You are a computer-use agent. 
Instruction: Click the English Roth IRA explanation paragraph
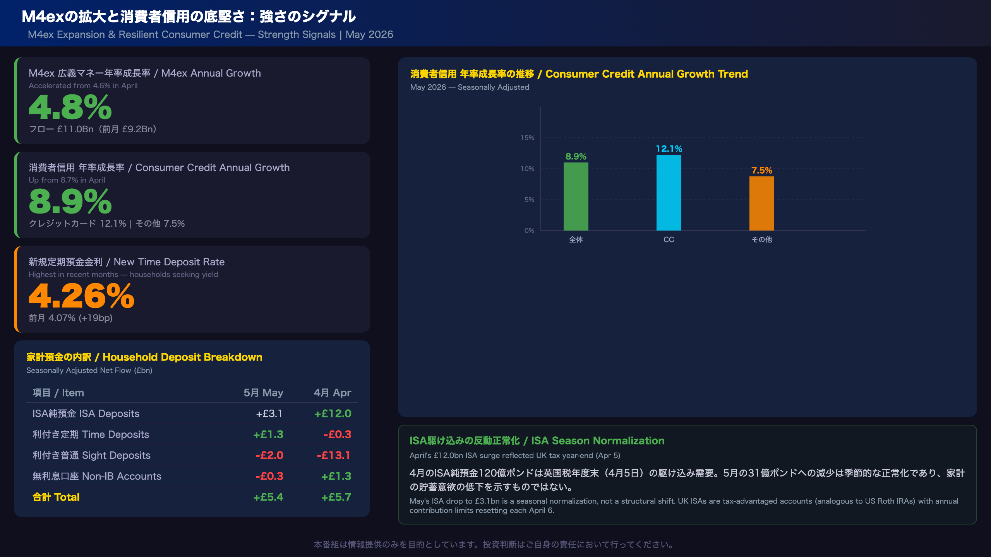pos(684,506)
